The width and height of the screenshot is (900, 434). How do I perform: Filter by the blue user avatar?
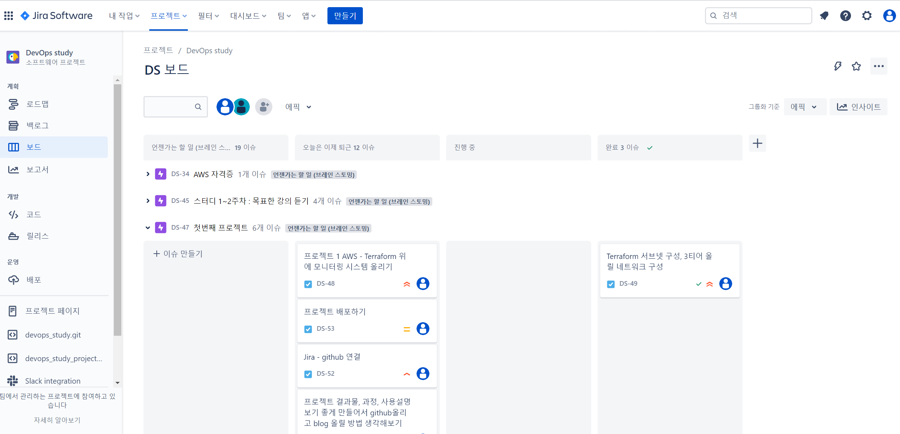[x=225, y=107]
